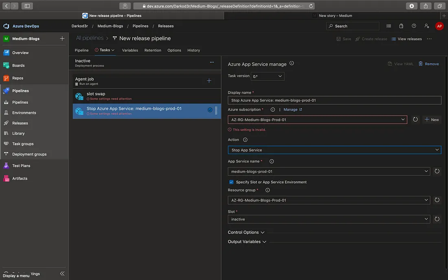Open the Help question mark icon

[414, 26]
